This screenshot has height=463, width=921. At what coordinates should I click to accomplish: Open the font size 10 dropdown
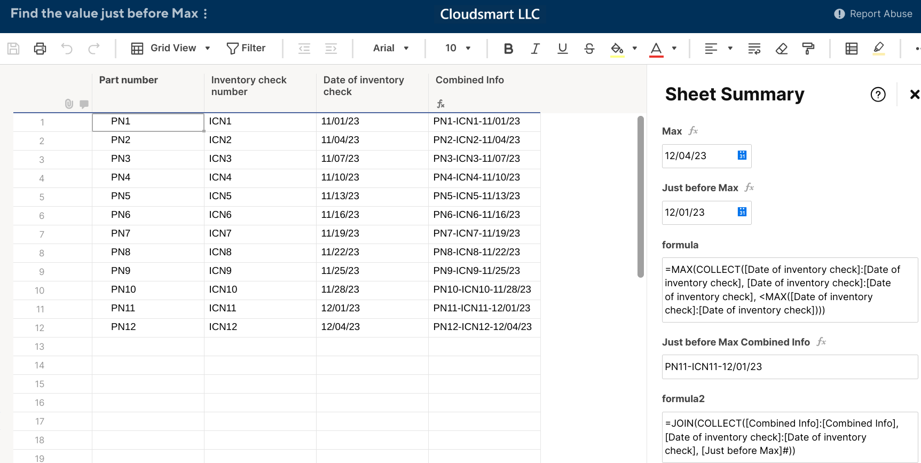(x=458, y=49)
